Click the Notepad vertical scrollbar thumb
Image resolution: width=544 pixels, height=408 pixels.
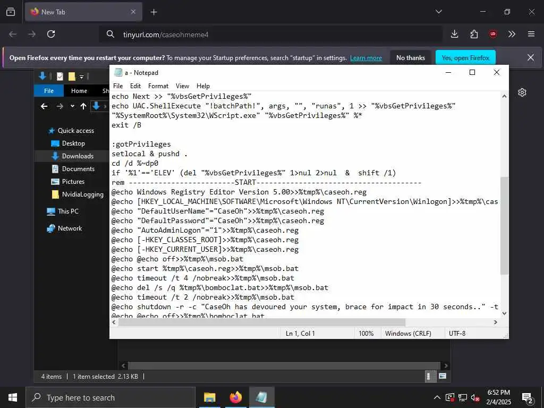(x=504, y=225)
